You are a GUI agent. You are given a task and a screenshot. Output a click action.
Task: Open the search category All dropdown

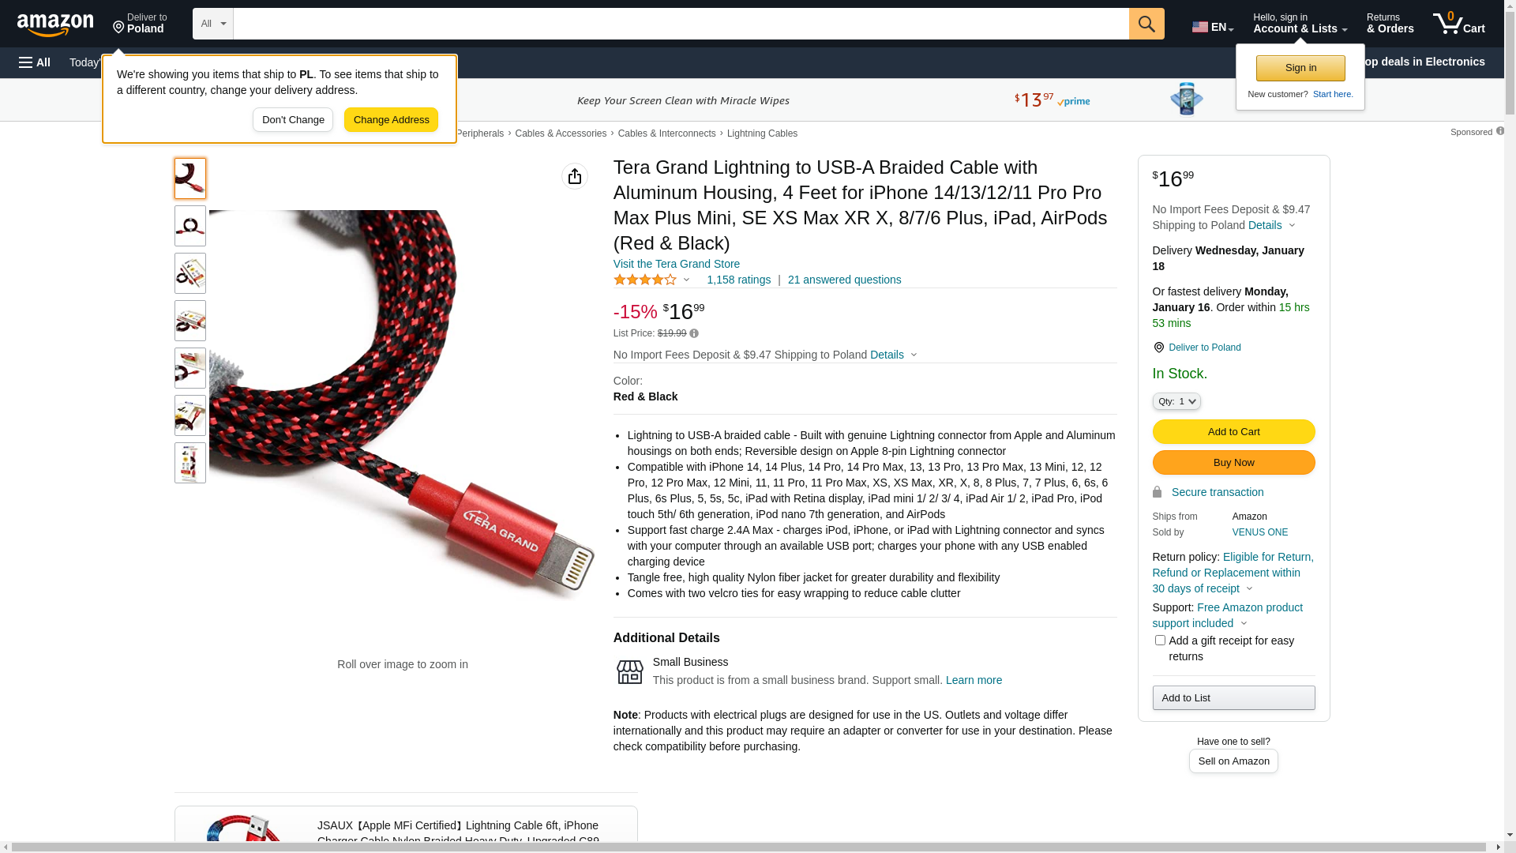click(213, 24)
